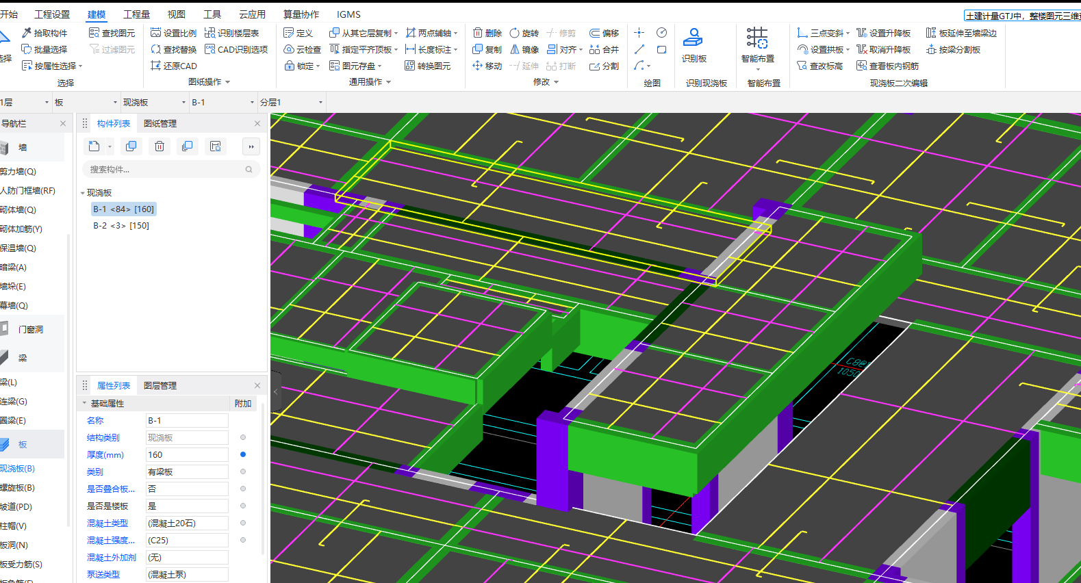This screenshot has height=583, width=1081.
Task: Click the 镜像 mirror tool
Action: tap(524, 49)
